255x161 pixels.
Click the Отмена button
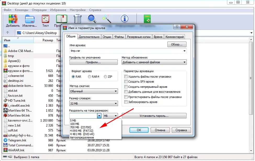tap(160, 130)
